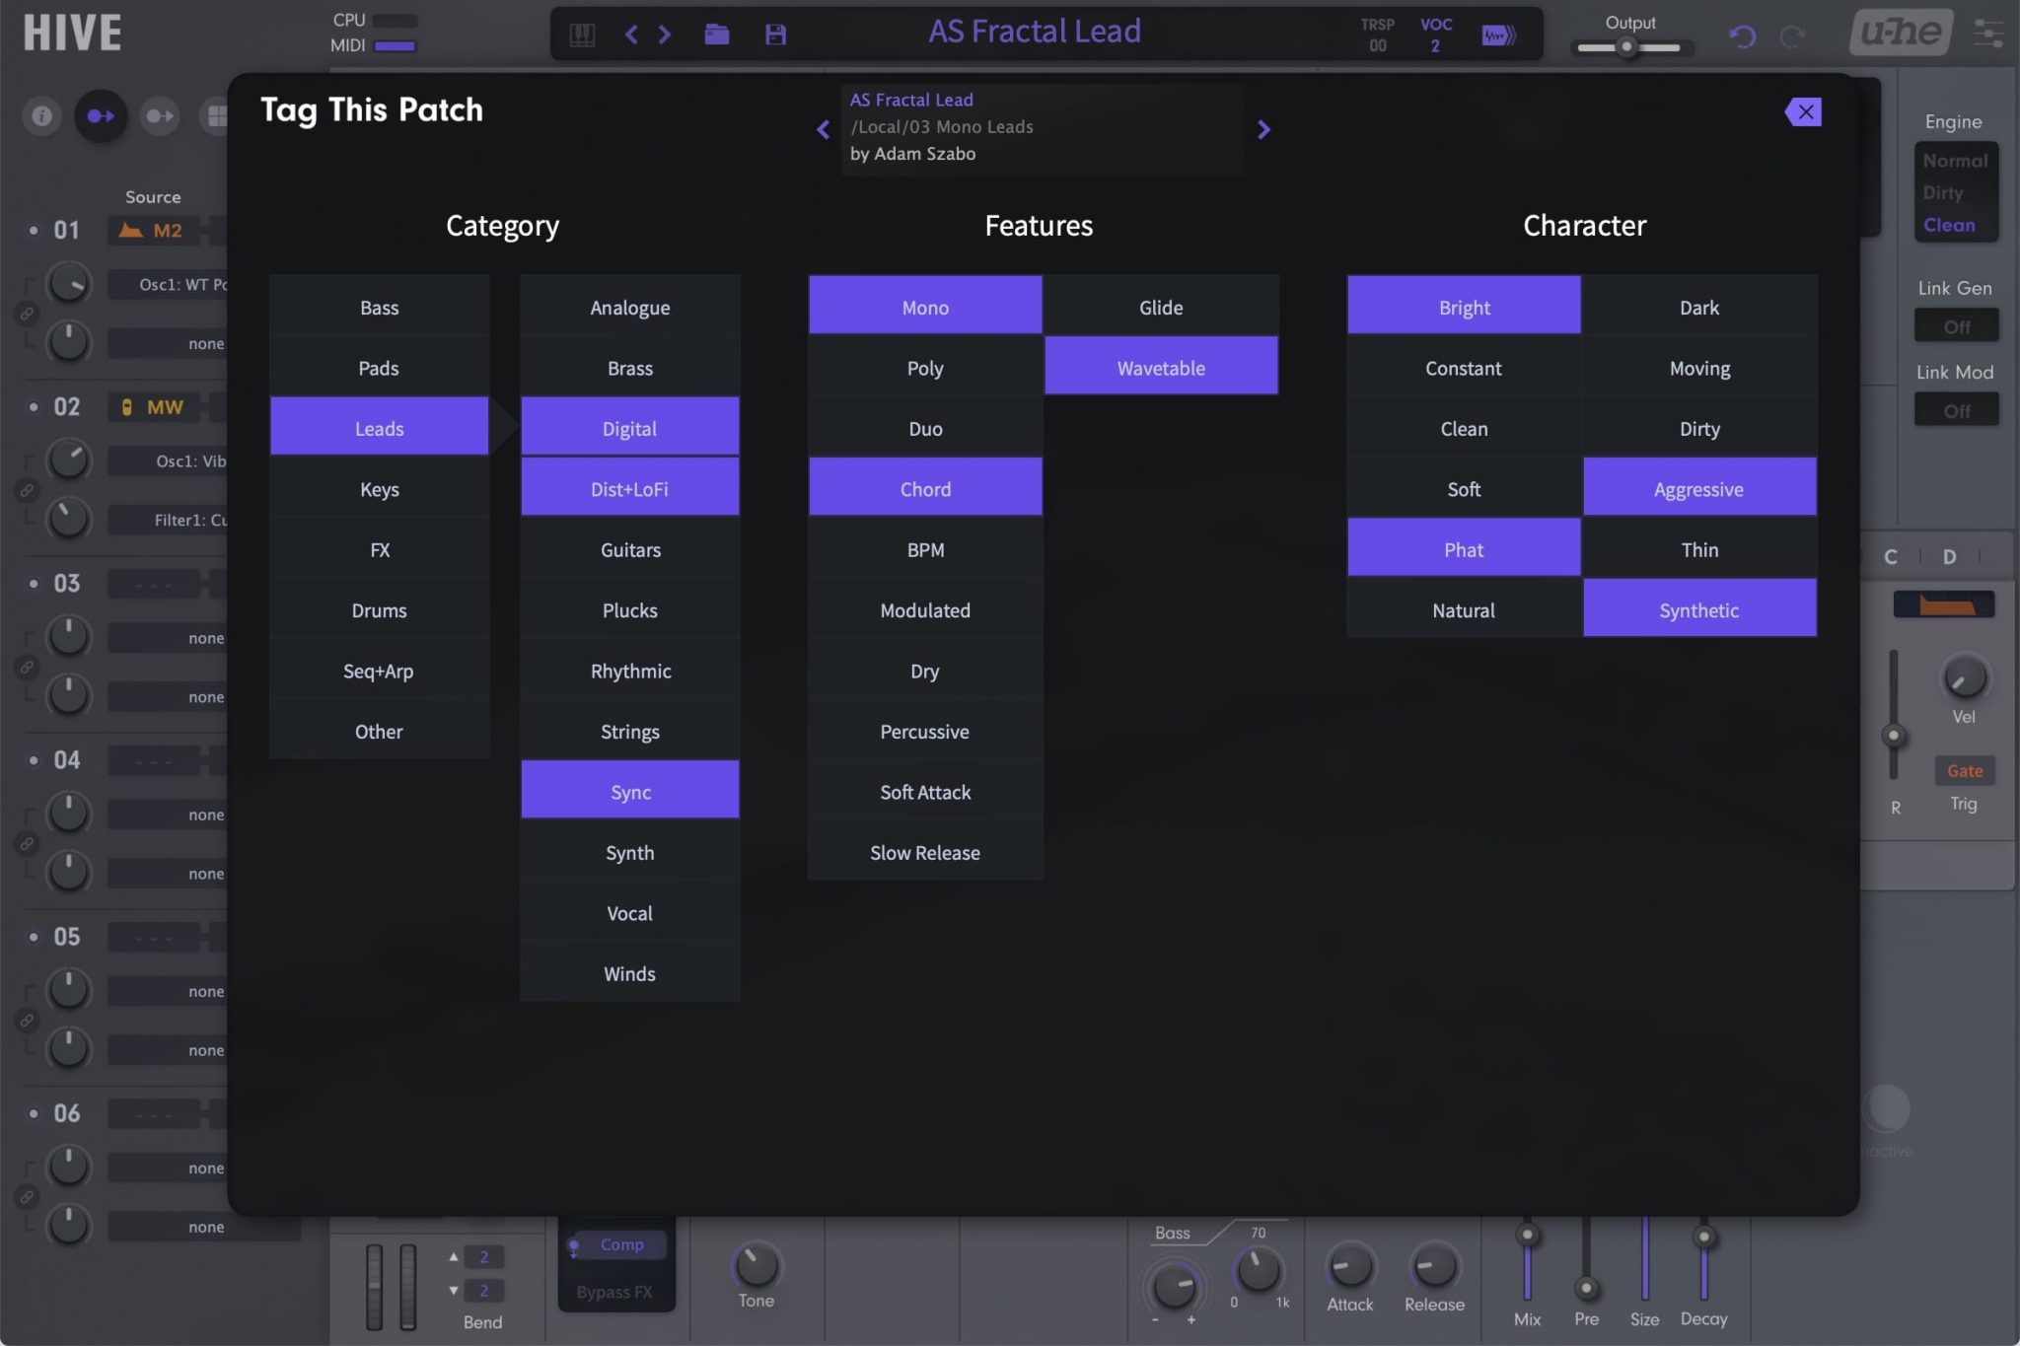Click the Output volume slider
2020x1346 pixels.
pos(1628,46)
